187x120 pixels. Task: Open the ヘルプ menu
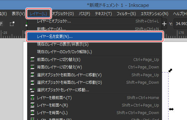pos(180,14)
